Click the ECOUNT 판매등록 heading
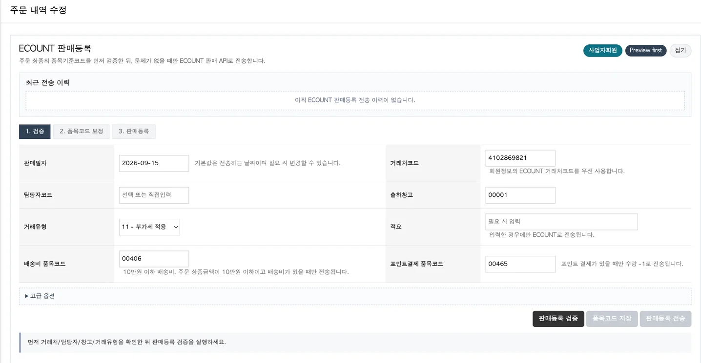Image resolution: width=701 pixels, height=363 pixels. pyautogui.click(x=55, y=48)
